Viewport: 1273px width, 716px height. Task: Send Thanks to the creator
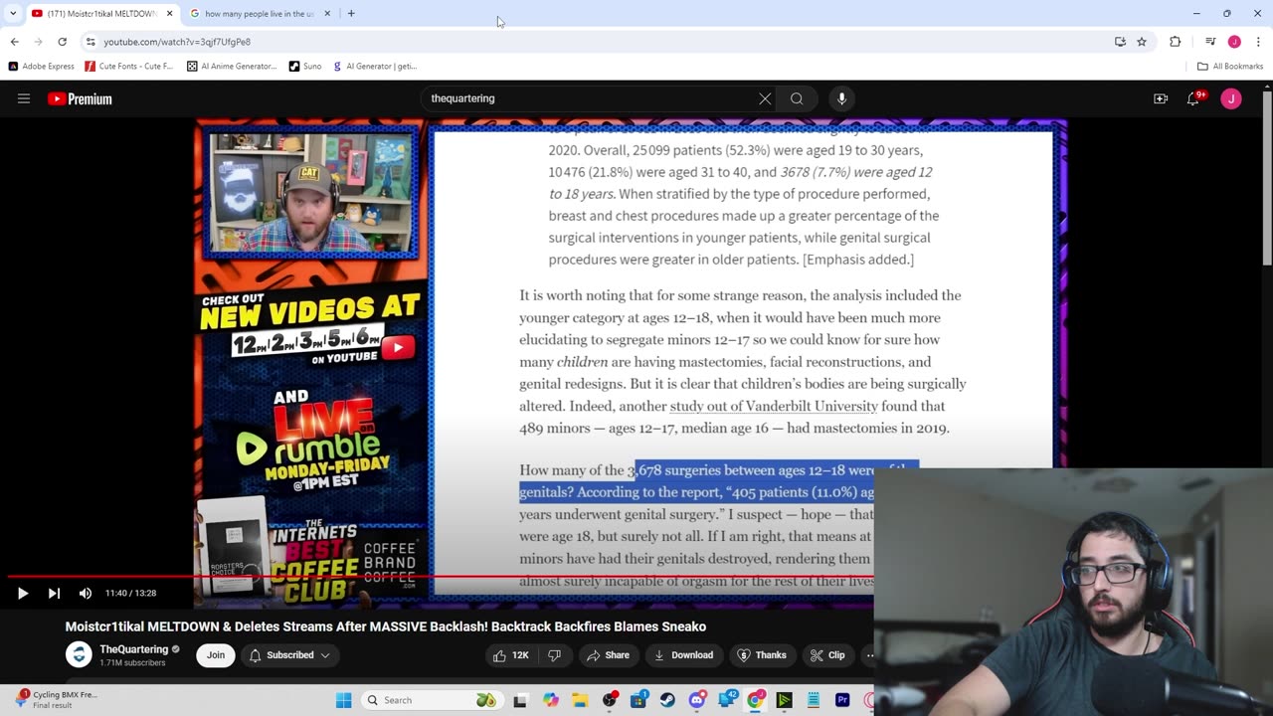coord(762,655)
